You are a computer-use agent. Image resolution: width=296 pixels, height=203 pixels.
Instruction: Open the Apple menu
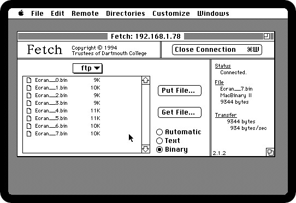point(21,13)
